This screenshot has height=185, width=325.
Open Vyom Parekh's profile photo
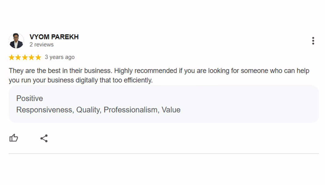[x=16, y=41]
